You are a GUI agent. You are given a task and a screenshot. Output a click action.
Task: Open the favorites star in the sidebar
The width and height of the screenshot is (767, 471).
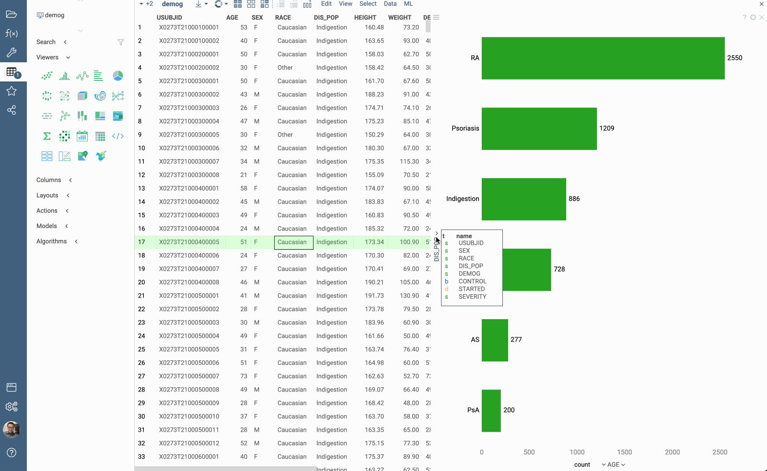12,91
